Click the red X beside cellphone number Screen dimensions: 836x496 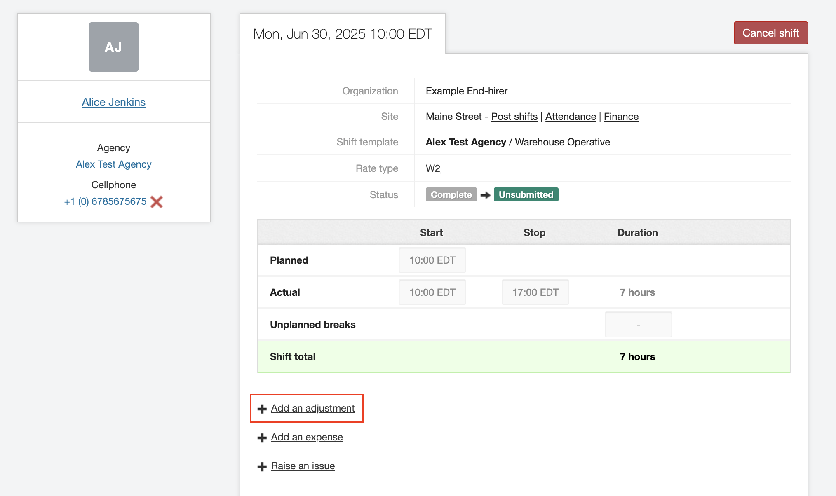[x=157, y=202]
